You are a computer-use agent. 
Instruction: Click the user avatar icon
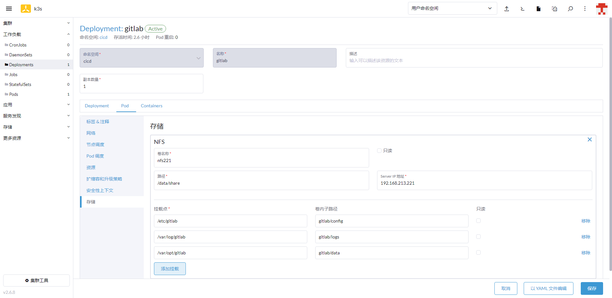click(601, 9)
